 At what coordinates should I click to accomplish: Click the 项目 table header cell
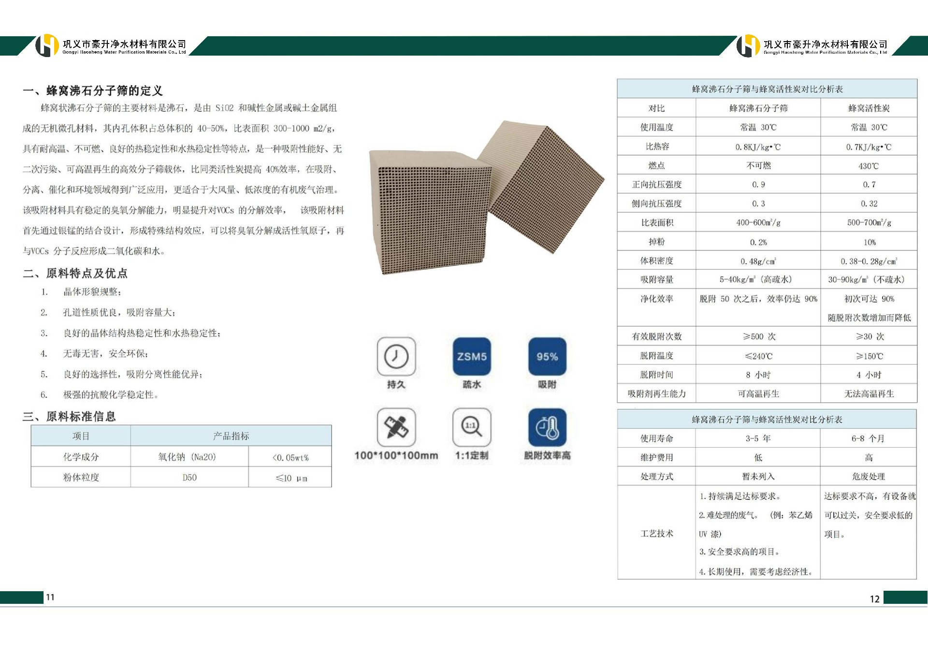pyautogui.click(x=81, y=436)
